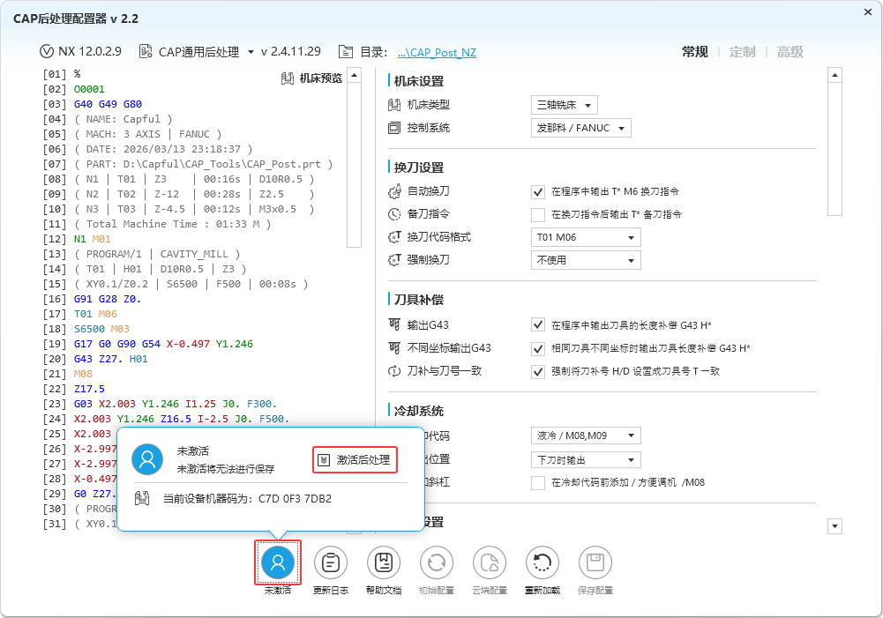Open the 帮助文档 help documentation
The width and height of the screenshot is (883, 618).
click(383, 562)
